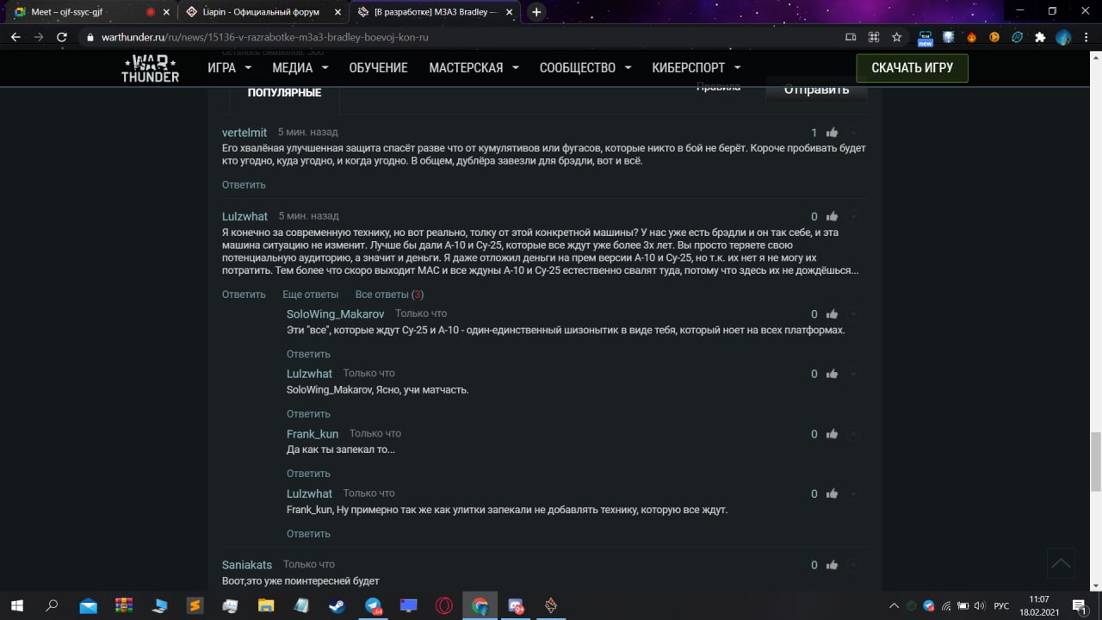The image size is (1102, 620).
Task: Open WinRAR from the taskbar
Action: point(124,606)
